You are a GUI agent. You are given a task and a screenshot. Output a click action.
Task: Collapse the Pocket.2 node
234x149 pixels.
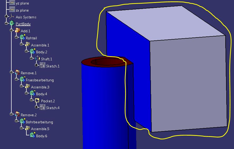tap(31, 100)
